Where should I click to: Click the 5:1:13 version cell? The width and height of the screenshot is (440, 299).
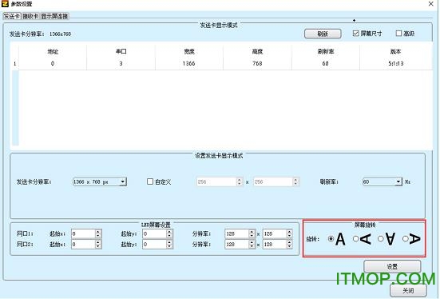[395, 63]
